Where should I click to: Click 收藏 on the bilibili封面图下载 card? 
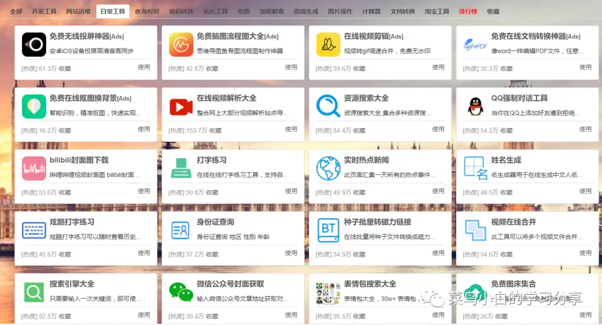tap(65, 193)
